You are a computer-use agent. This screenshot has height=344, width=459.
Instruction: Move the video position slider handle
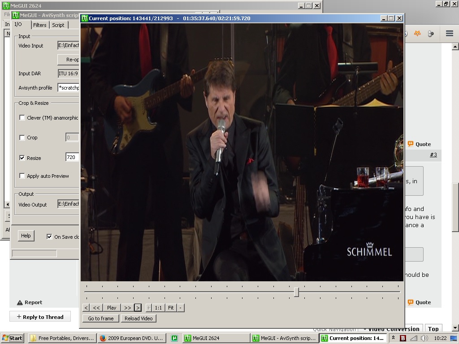(296, 292)
